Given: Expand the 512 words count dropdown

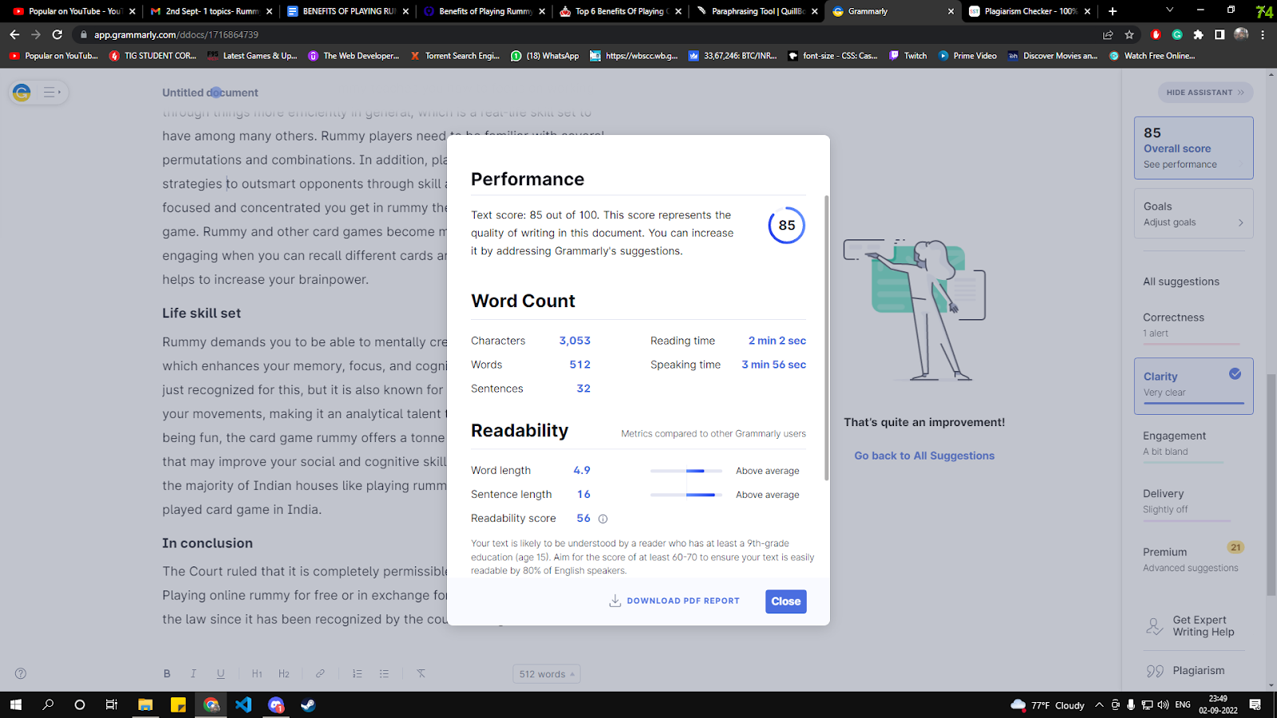Looking at the screenshot, I should pyautogui.click(x=547, y=674).
